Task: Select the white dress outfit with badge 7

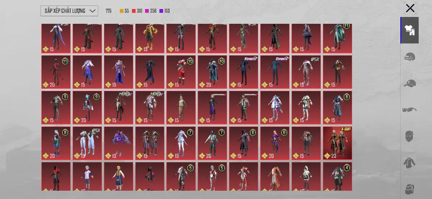Action: 181,143
